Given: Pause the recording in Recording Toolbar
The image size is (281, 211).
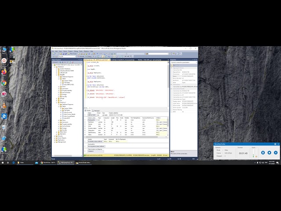Looking at the screenshot, I should tap(263, 153).
